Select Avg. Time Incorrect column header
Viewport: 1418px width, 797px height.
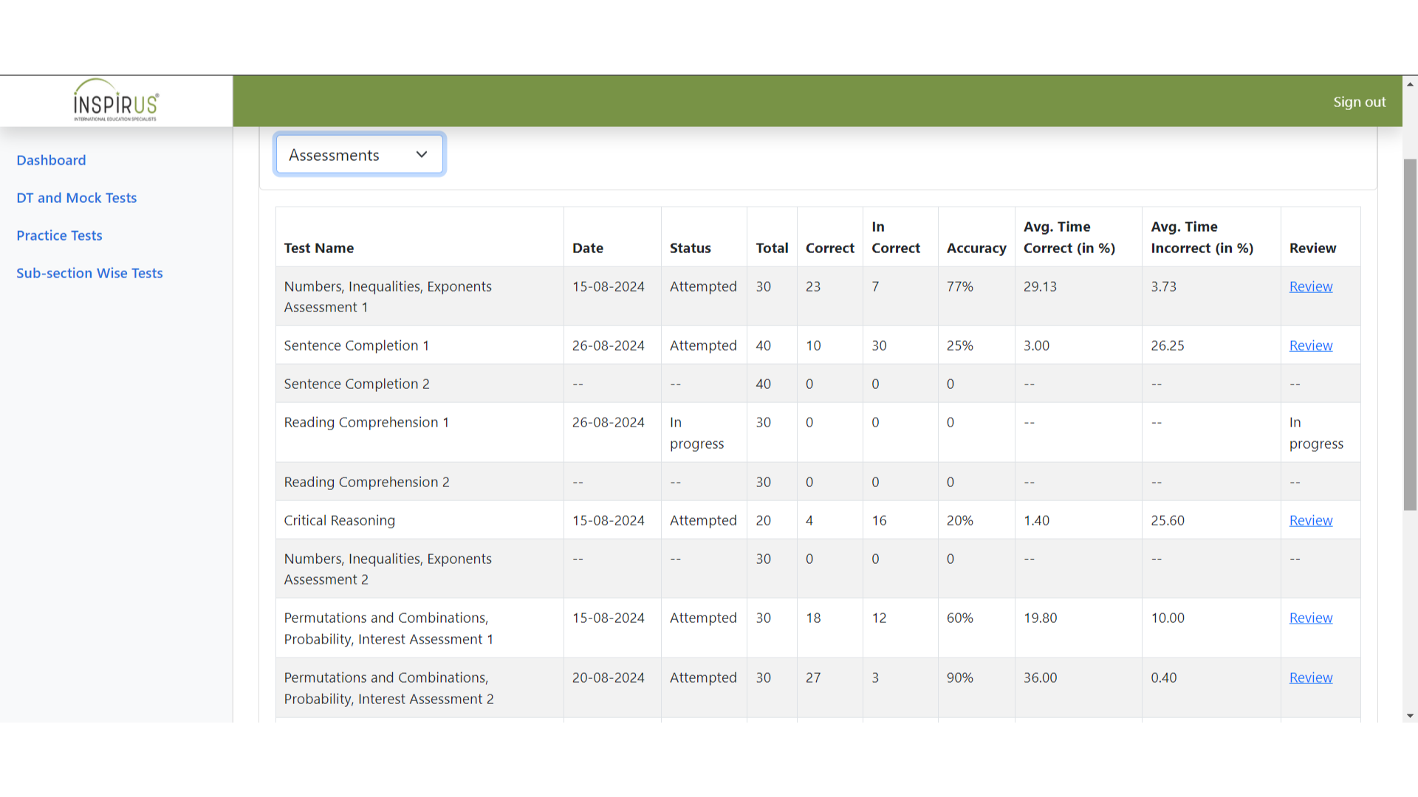(x=1202, y=238)
